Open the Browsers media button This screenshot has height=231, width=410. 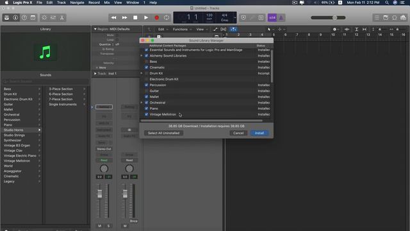pos(403,17)
